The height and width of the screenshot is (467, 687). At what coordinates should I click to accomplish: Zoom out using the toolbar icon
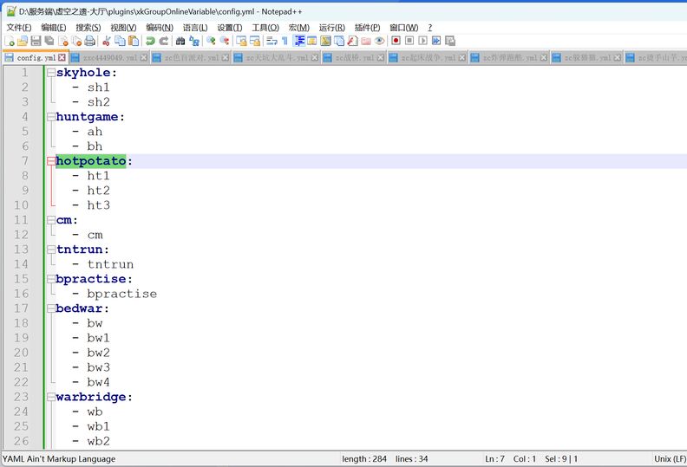pyautogui.click(x=225, y=41)
